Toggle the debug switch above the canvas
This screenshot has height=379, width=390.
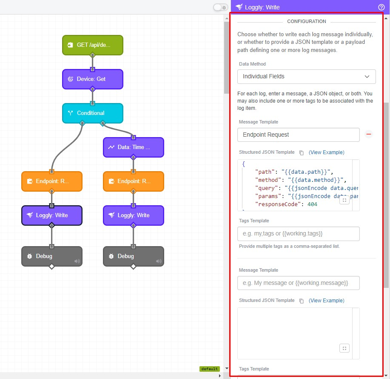pyautogui.click(x=220, y=8)
